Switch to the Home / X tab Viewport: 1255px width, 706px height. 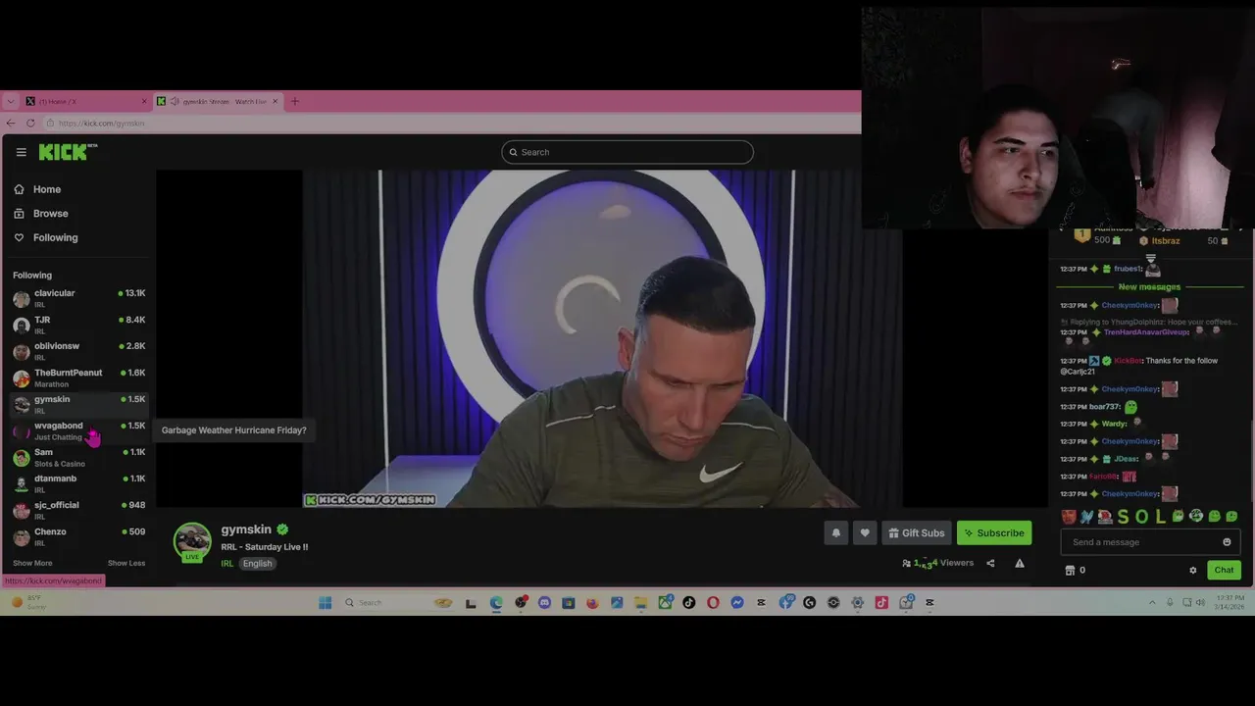tap(86, 101)
